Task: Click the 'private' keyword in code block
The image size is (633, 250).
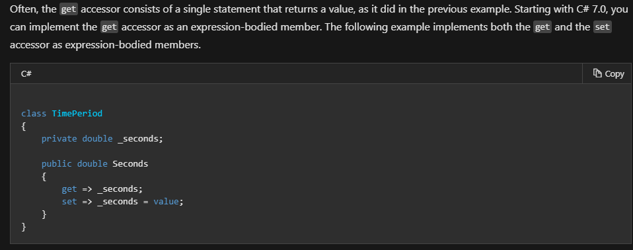Action: coord(59,138)
